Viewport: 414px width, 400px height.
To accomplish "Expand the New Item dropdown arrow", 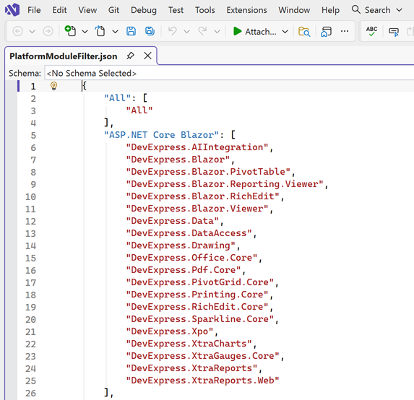I will (x=85, y=32).
